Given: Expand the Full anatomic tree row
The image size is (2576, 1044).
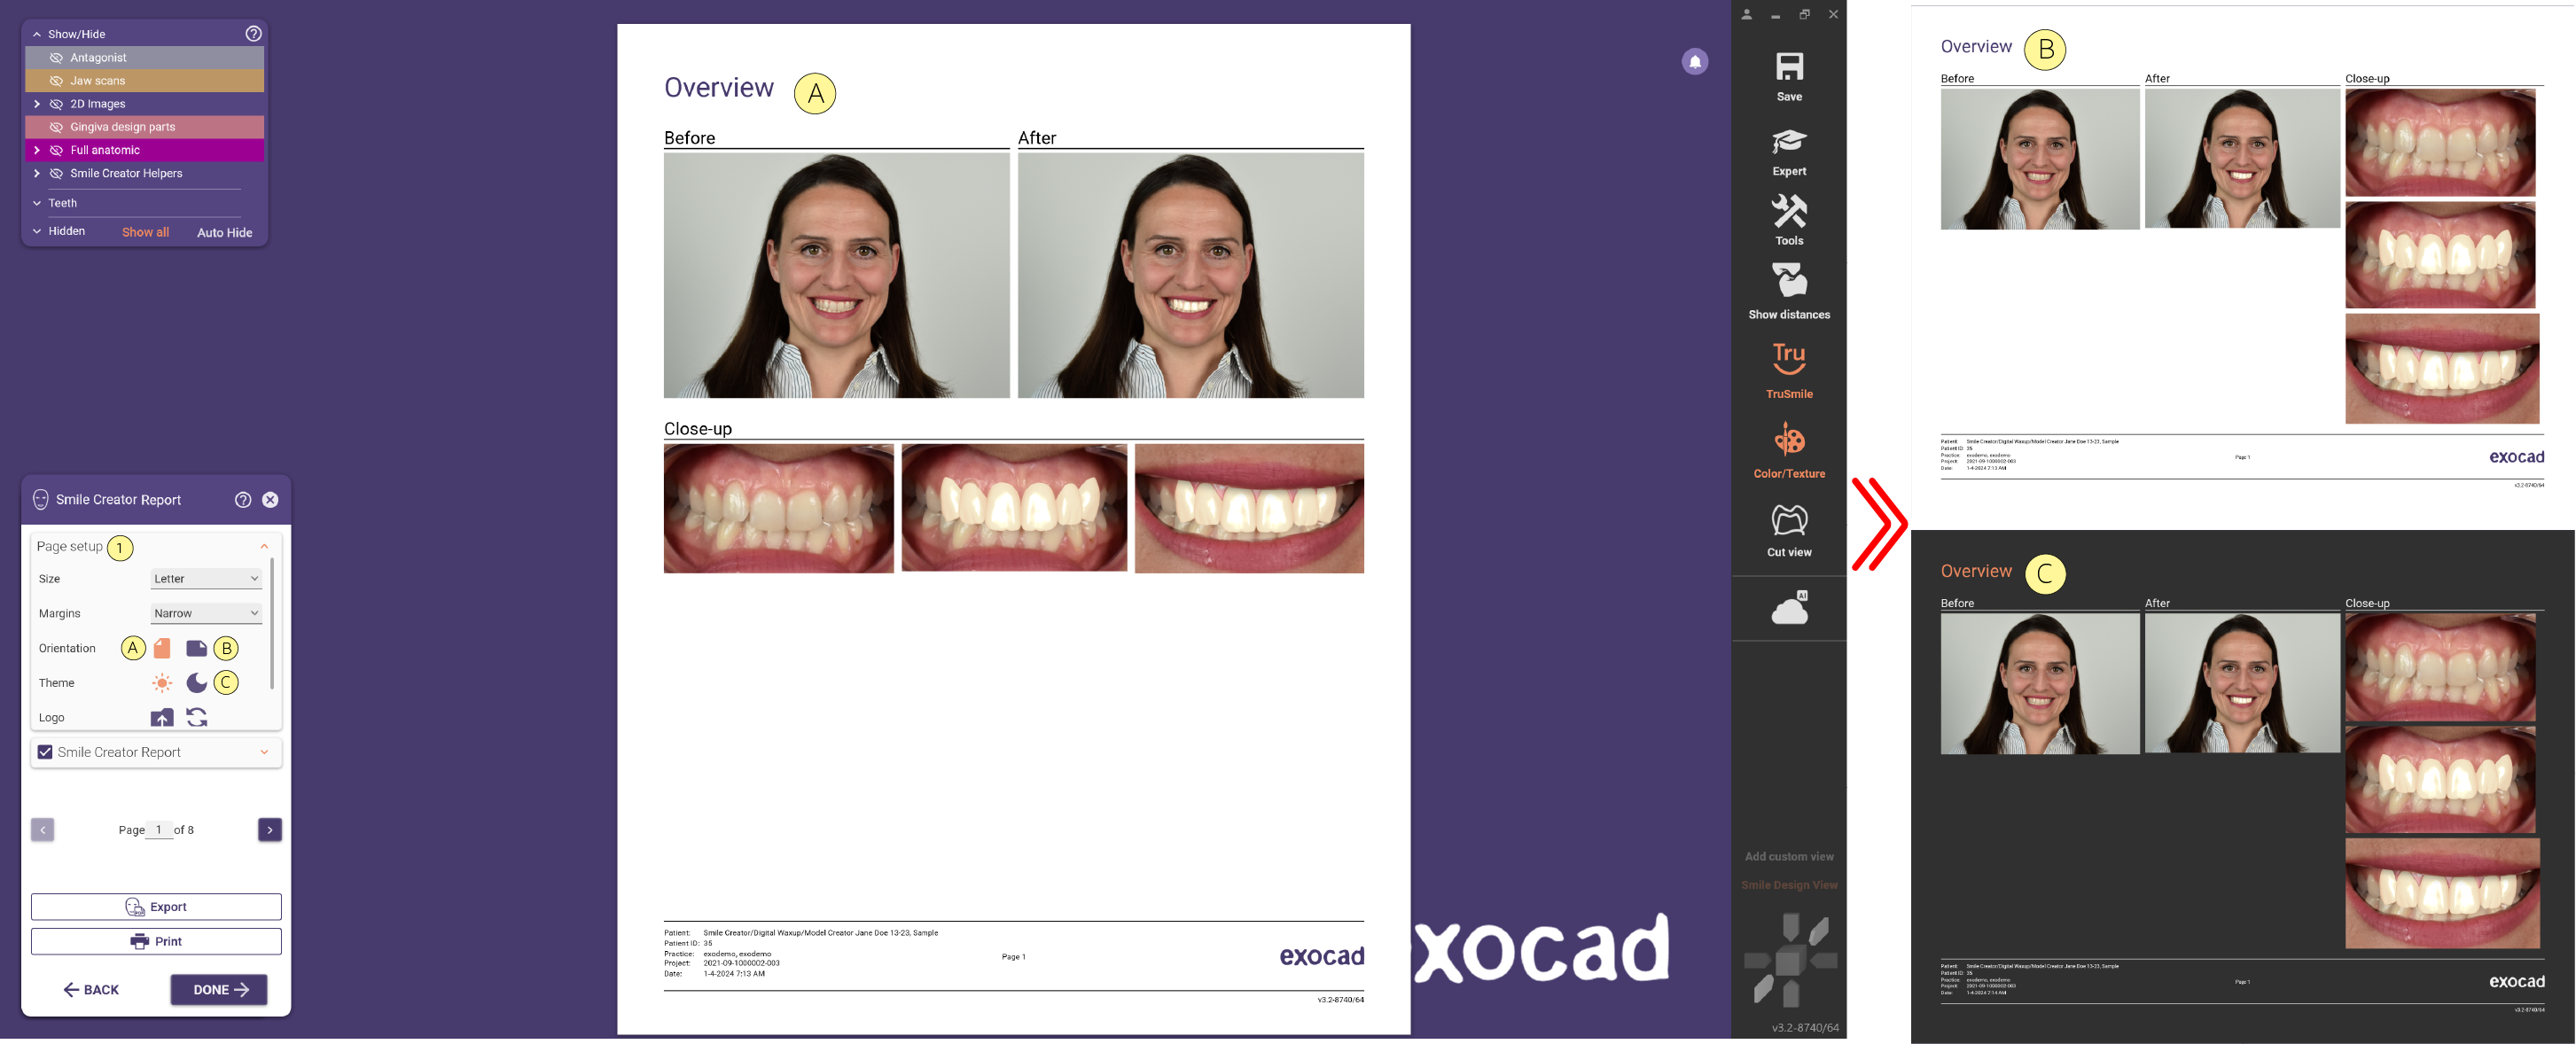Looking at the screenshot, I should [x=37, y=150].
